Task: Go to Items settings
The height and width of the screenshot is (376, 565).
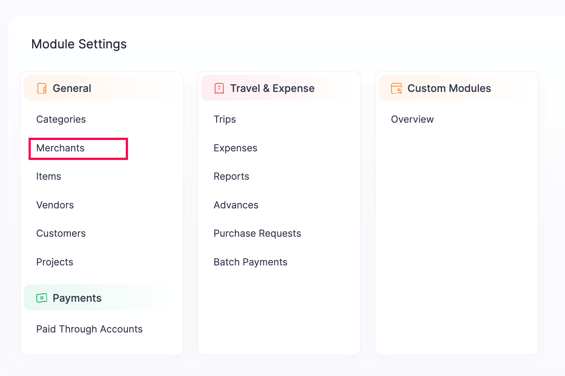Action: coord(49,177)
